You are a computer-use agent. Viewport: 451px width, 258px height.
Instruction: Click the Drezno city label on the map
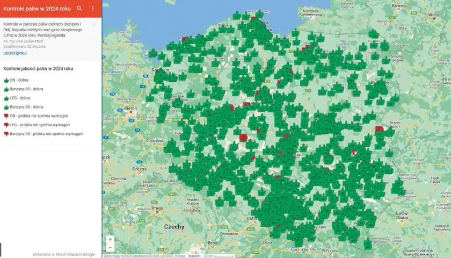coord(140,169)
